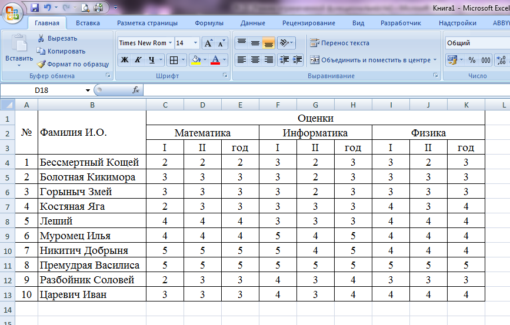Screen dimensions: 510x325
Task: Toggle bold formatting (Ж)
Action: tap(124, 60)
